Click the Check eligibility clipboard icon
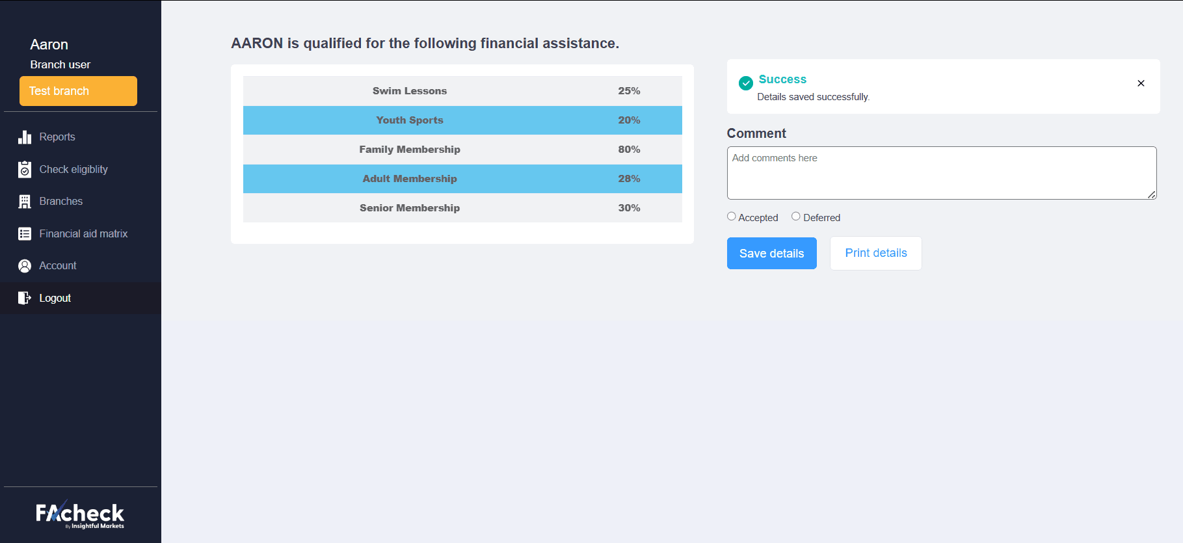Screen dimensions: 1183x543 [25, 170]
